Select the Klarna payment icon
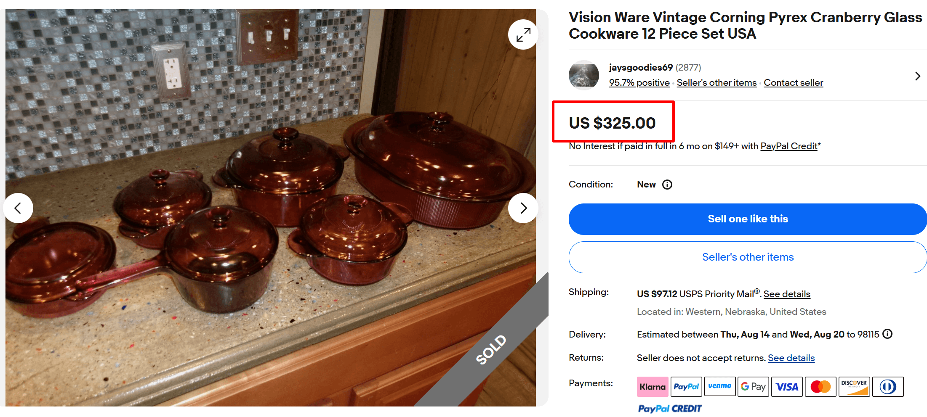Viewport: 927px width, 417px height. (x=652, y=386)
